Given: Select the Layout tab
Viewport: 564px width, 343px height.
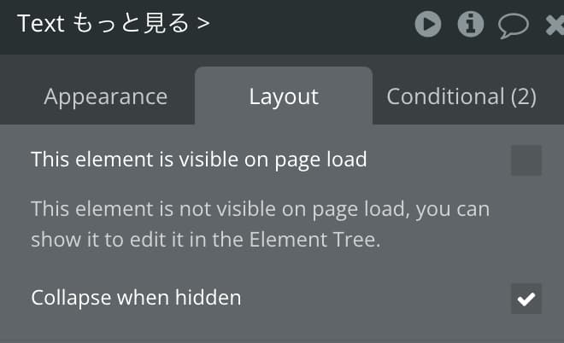Looking at the screenshot, I should (284, 96).
